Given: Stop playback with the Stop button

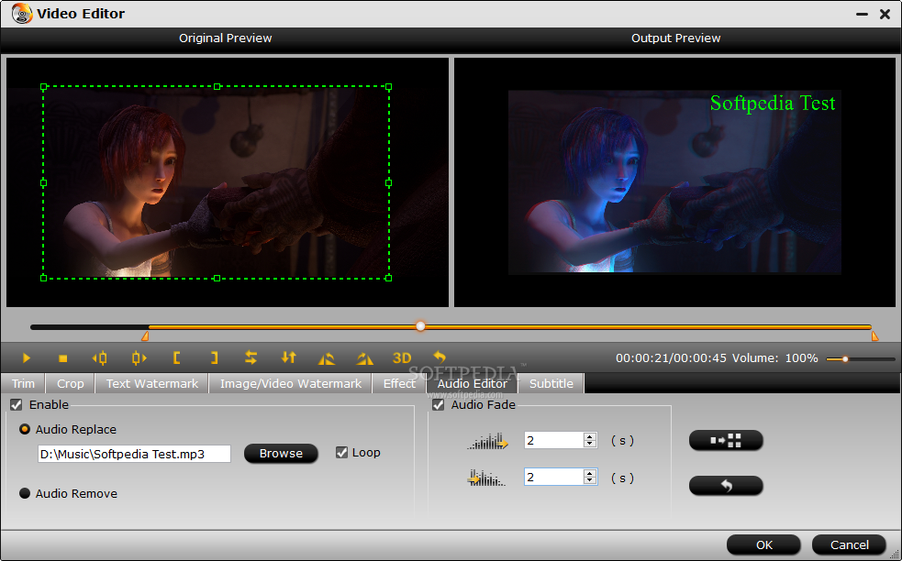Looking at the screenshot, I should 63,358.
